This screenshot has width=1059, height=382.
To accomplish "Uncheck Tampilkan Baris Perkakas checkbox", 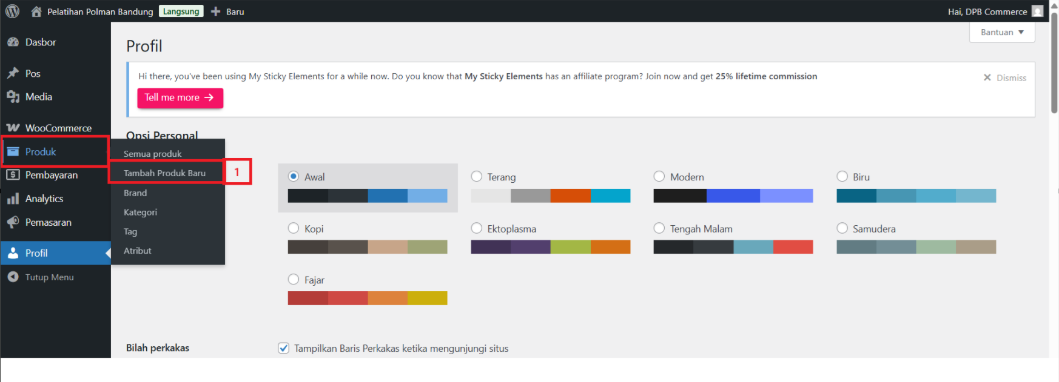I will click(283, 348).
